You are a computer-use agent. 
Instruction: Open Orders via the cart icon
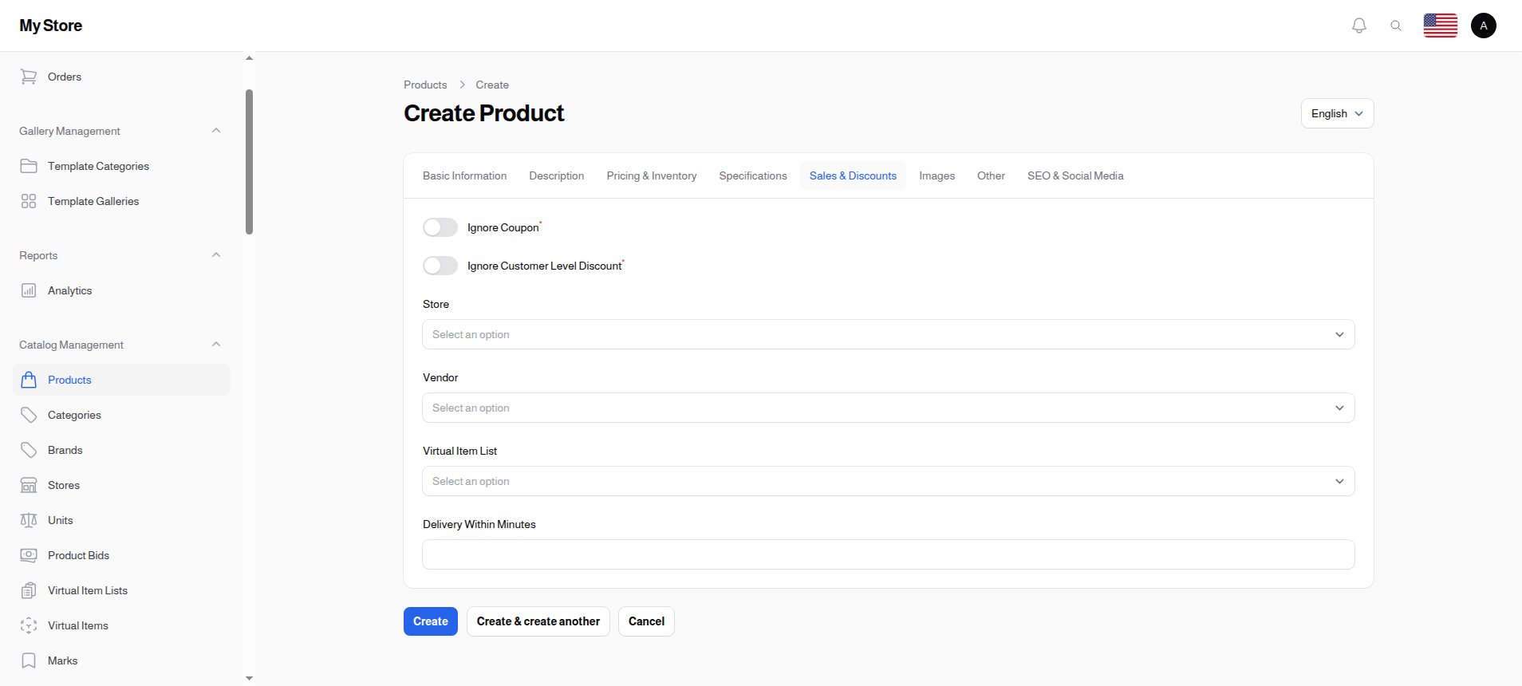(x=29, y=77)
